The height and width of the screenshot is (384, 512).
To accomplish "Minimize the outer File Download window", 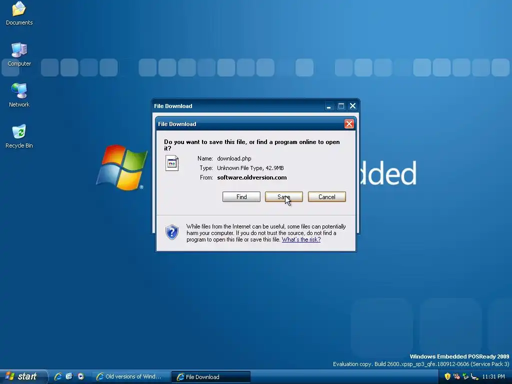I will click(329, 106).
